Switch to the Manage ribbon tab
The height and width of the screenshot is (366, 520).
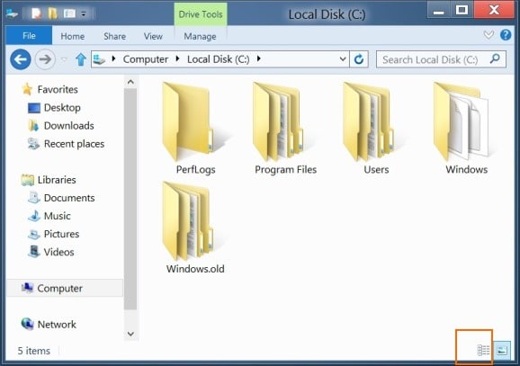click(x=200, y=36)
